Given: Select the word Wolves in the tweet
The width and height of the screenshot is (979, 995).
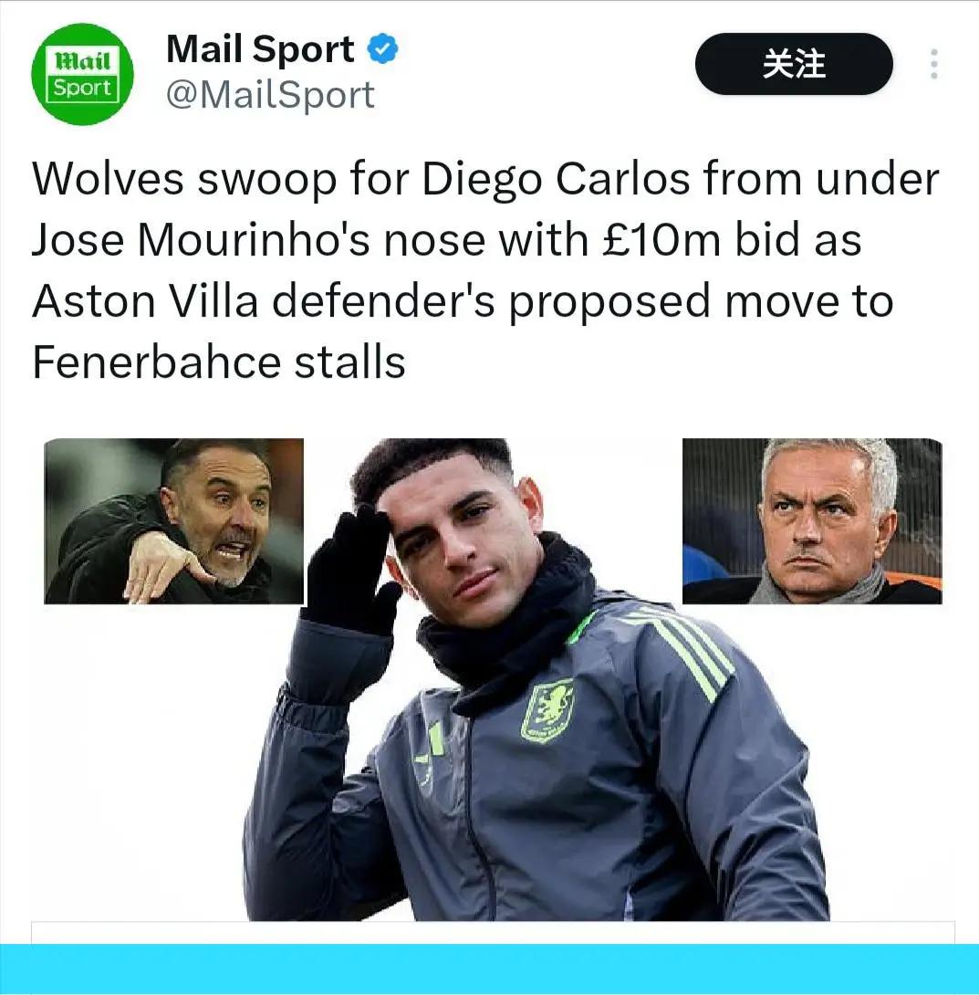Looking at the screenshot, I should point(108,179).
